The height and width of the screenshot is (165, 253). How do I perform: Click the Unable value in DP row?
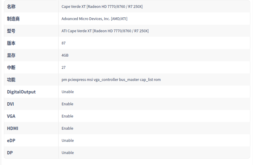(68, 153)
